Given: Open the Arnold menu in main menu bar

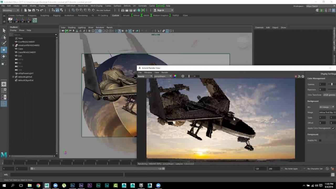Looking at the screenshot, I should [x=160, y=6].
